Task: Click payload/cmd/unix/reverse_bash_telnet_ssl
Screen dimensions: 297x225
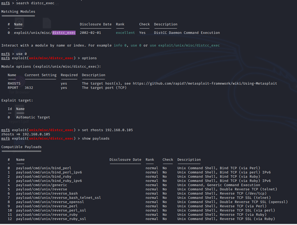Action: [x=58, y=198]
